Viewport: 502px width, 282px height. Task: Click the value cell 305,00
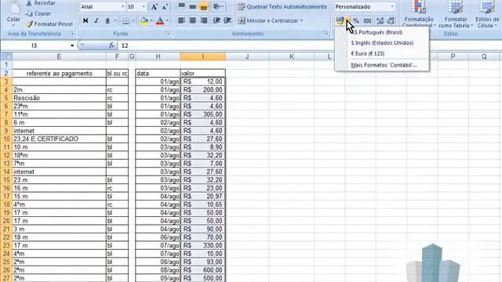(x=203, y=114)
